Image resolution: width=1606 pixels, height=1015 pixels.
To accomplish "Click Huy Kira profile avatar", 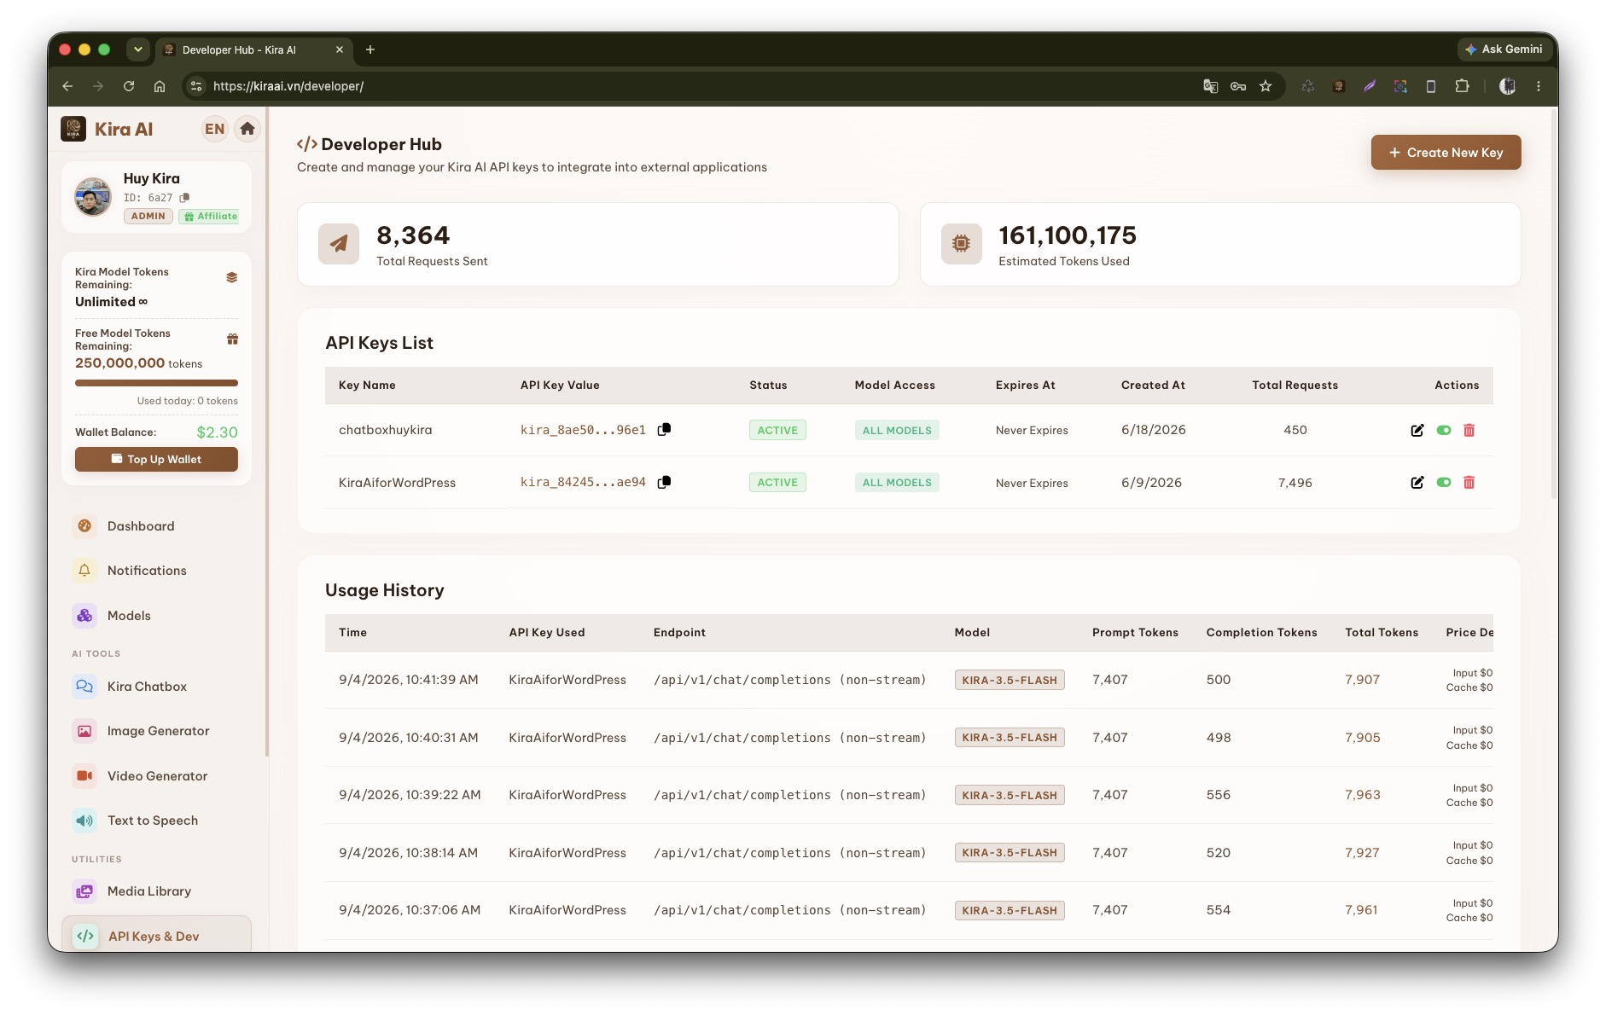I will tap(92, 197).
